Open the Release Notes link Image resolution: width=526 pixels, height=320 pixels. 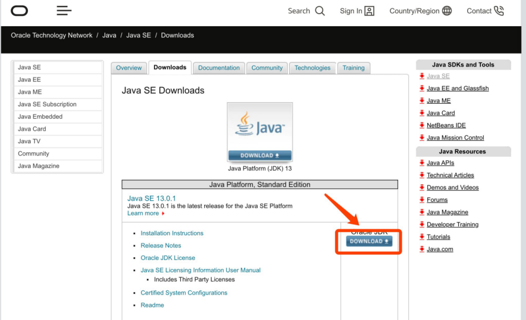click(161, 245)
